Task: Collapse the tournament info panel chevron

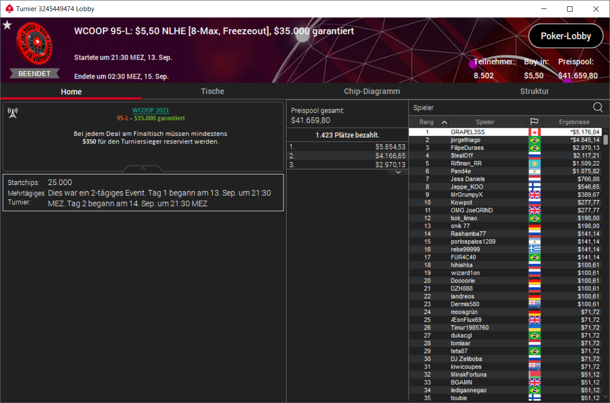Action: coord(143,168)
